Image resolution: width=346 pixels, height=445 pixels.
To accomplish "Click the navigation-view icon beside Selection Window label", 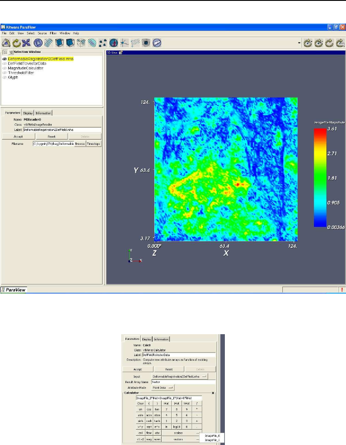I will 11,52.
